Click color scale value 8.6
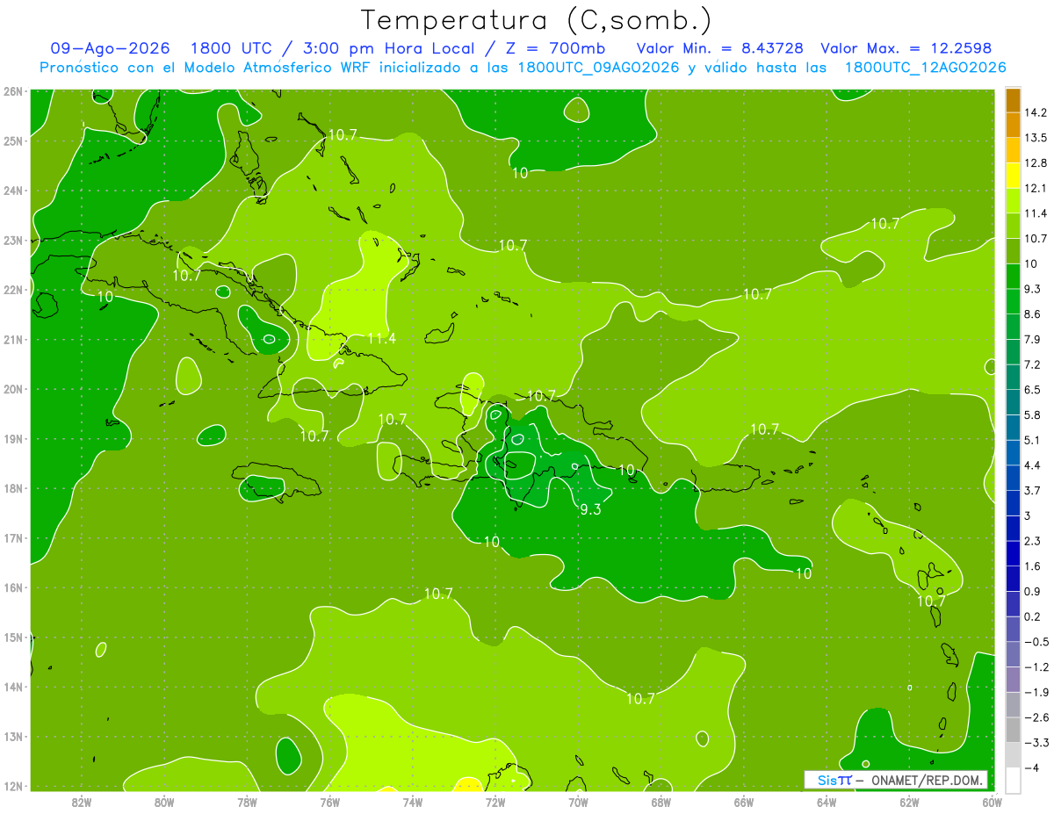This screenshot has height=814, width=1054. click(1034, 313)
